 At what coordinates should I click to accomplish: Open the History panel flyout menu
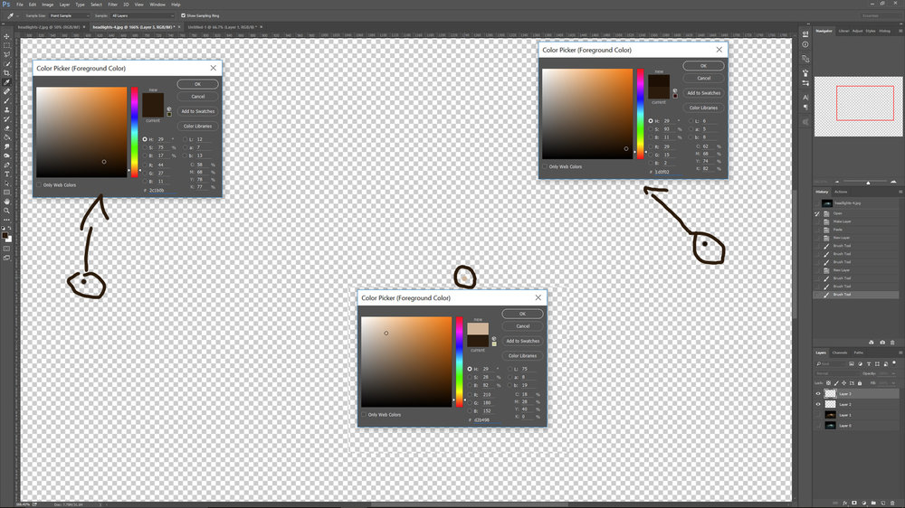tap(900, 192)
